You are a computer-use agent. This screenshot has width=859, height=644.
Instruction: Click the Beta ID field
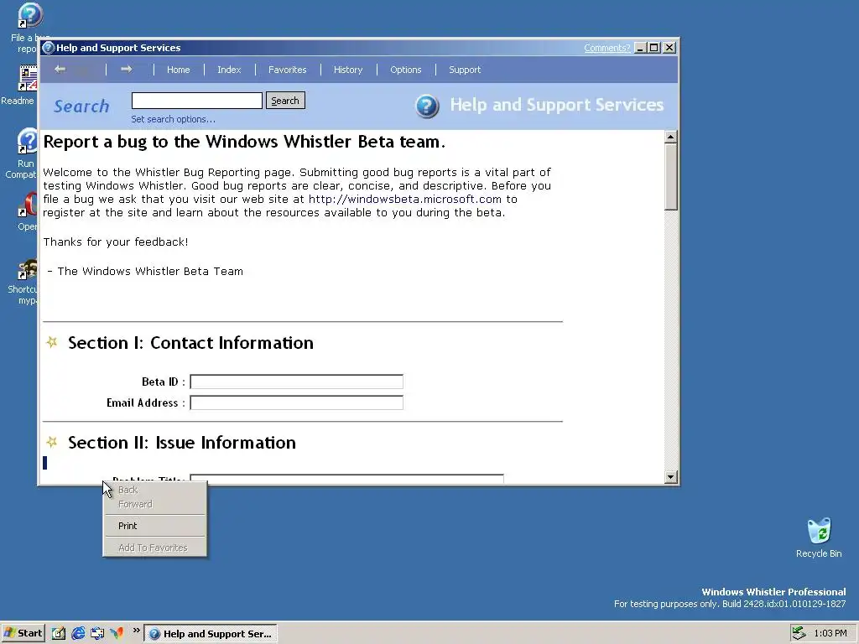[296, 382]
